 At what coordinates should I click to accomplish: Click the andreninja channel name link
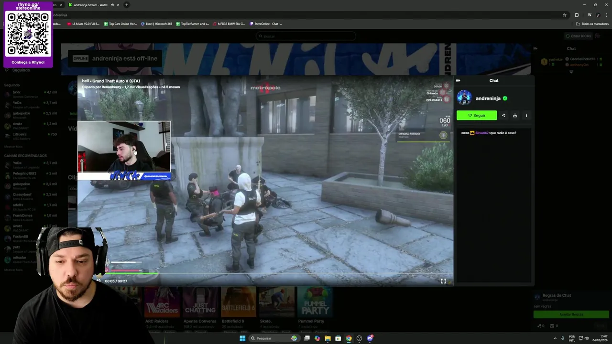tap(488, 98)
